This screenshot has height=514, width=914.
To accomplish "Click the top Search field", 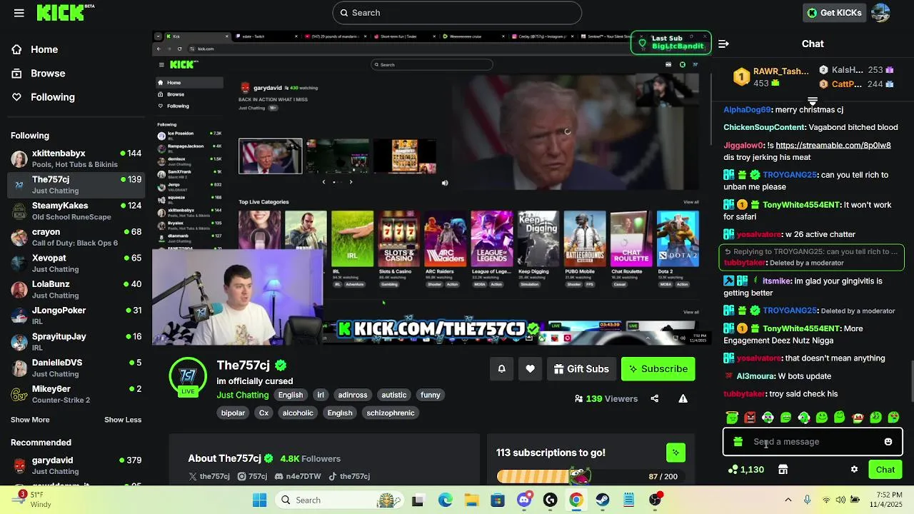I will tap(457, 13).
